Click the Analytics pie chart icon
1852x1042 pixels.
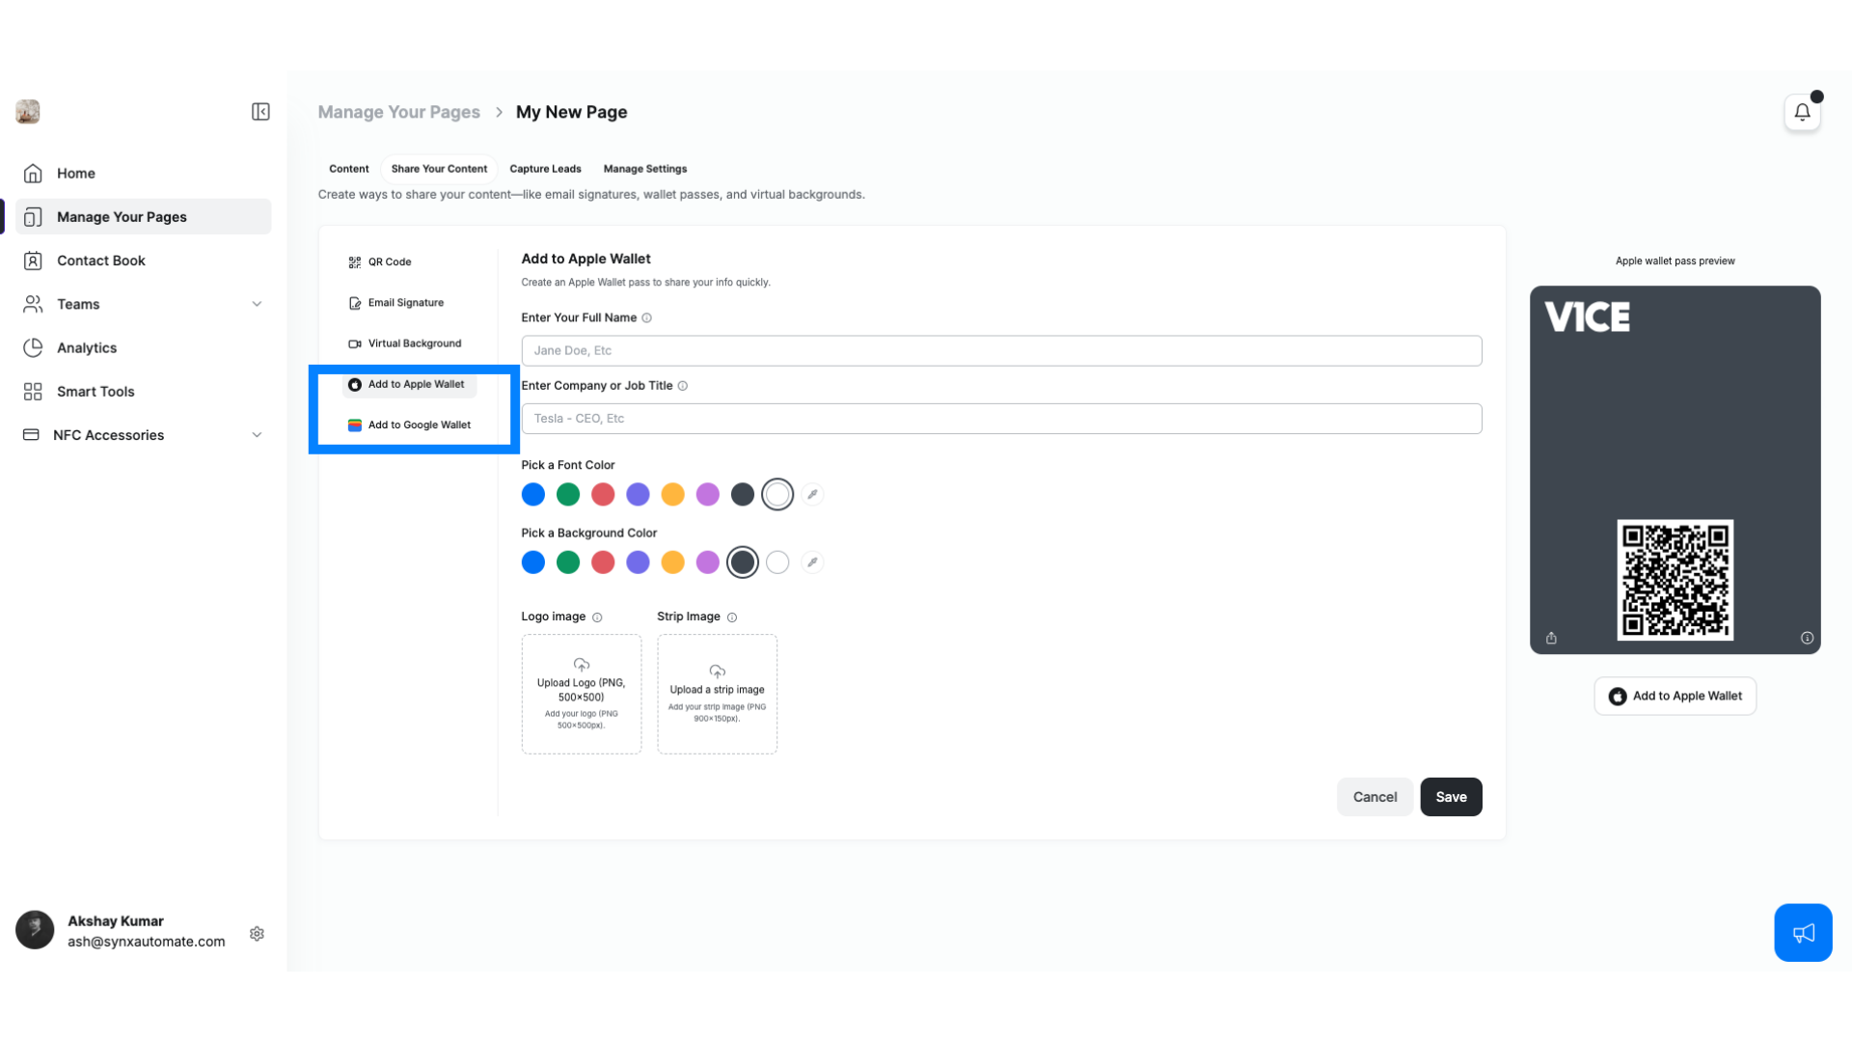pyautogui.click(x=33, y=347)
